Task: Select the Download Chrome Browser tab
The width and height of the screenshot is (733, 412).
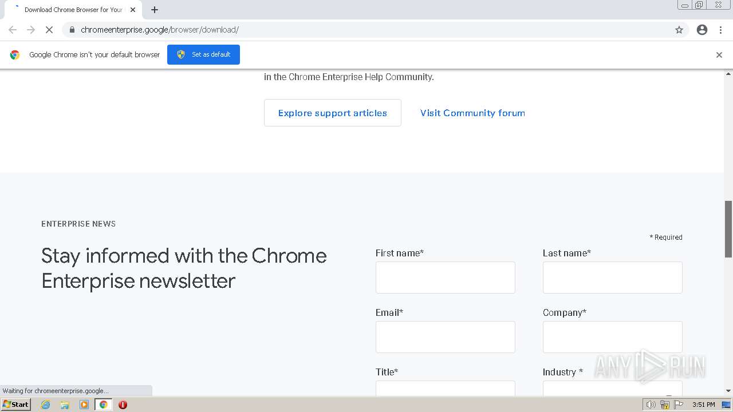Action: (73, 10)
